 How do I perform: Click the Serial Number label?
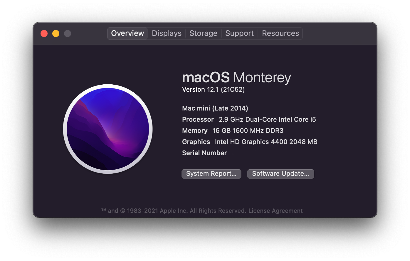click(x=204, y=153)
